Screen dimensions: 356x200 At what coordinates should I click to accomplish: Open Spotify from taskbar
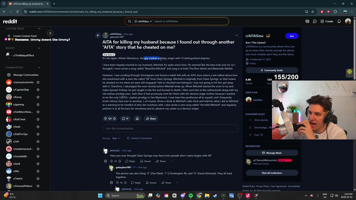pyautogui.click(x=191, y=196)
